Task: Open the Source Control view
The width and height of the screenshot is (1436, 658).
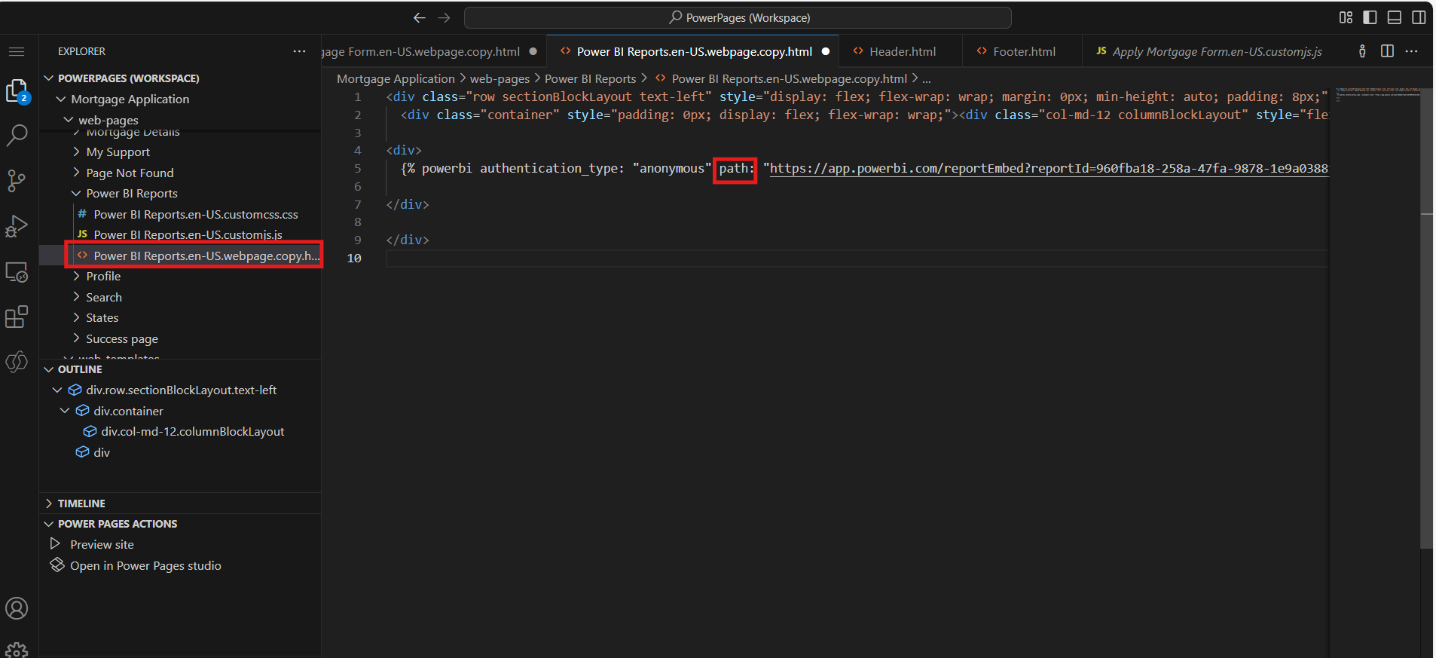Action: click(x=17, y=181)
